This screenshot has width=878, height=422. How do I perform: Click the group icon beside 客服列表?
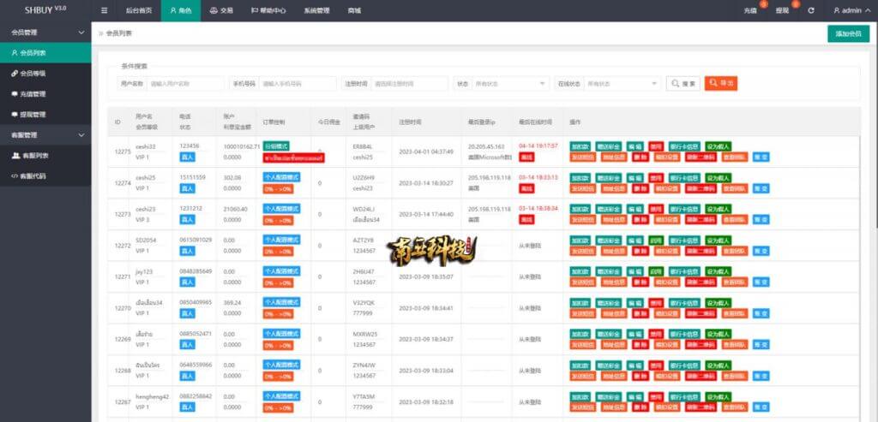click(x=15, y=156)
